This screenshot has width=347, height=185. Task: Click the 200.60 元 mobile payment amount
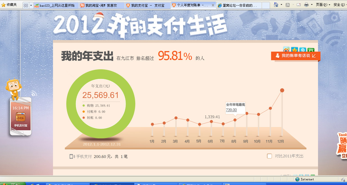pos(102,157)
